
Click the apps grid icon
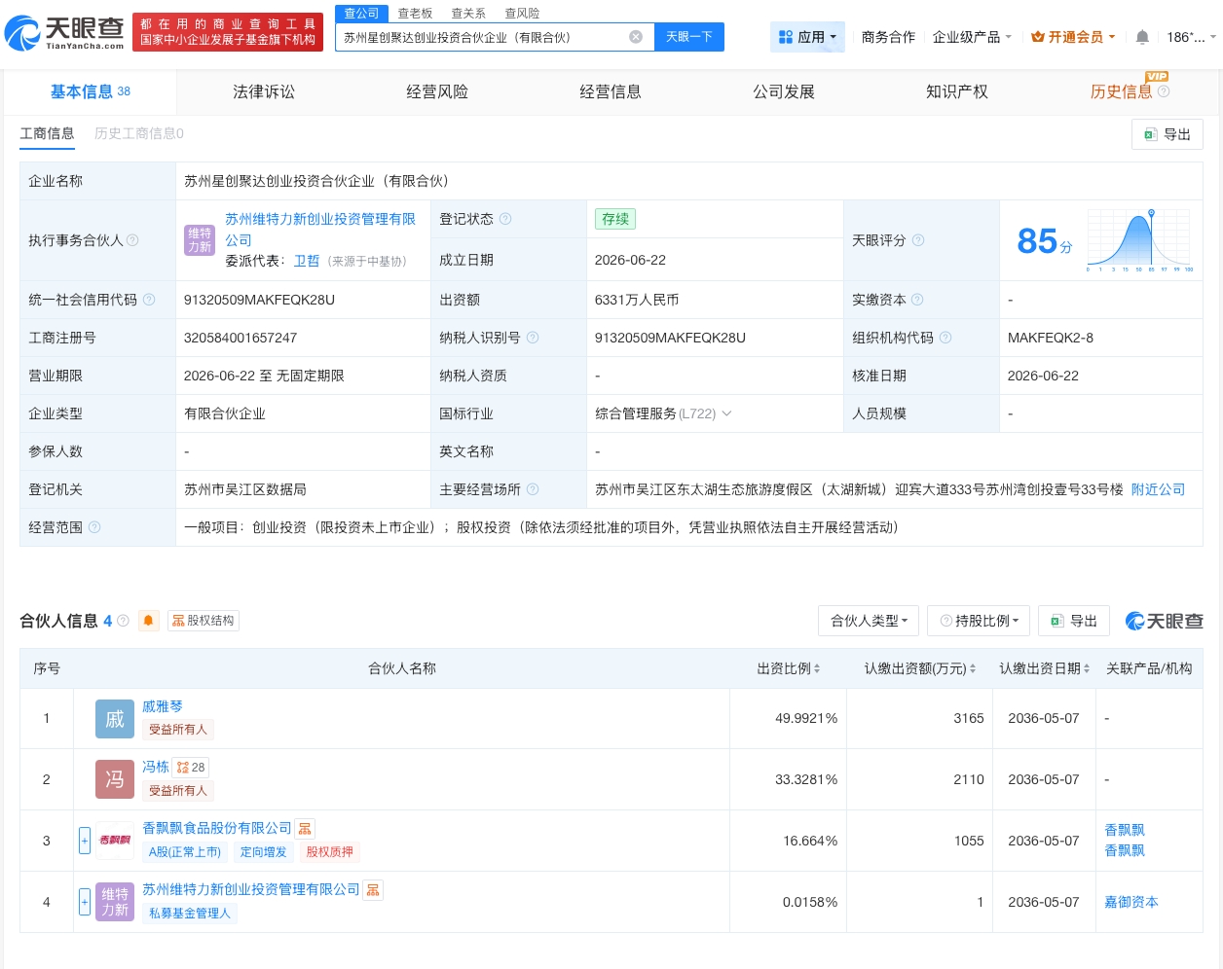point(786,37)
